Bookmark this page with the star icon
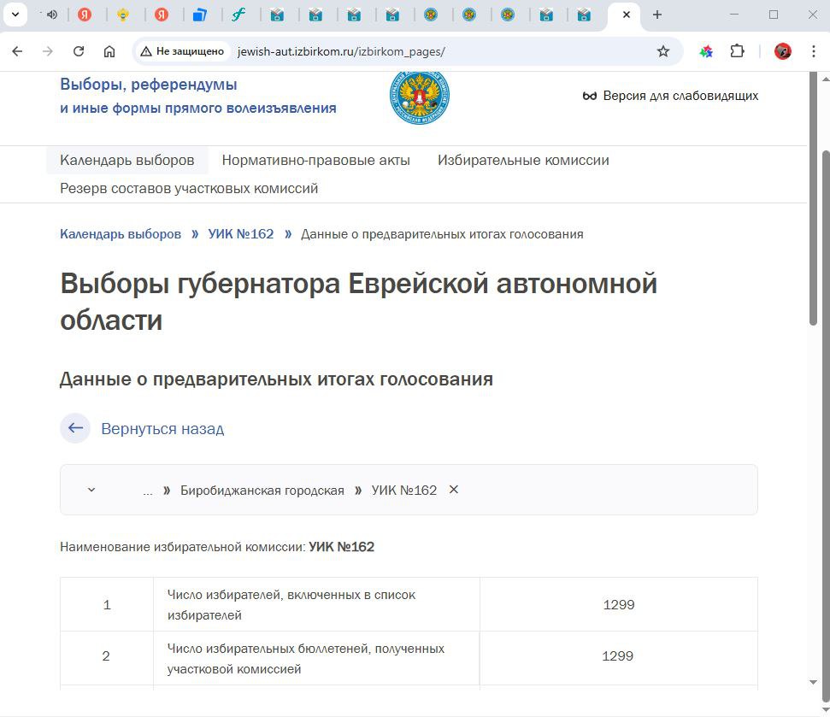This screenshot has width=830, height=717. (662, 51)
